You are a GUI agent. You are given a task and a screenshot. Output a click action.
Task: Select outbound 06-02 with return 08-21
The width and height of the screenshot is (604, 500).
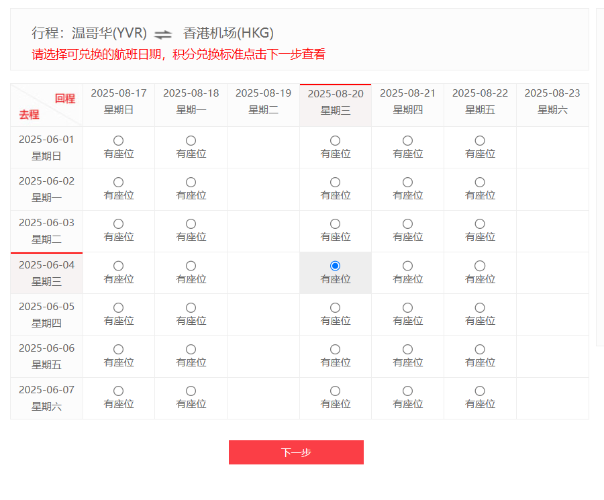point(407,182)
